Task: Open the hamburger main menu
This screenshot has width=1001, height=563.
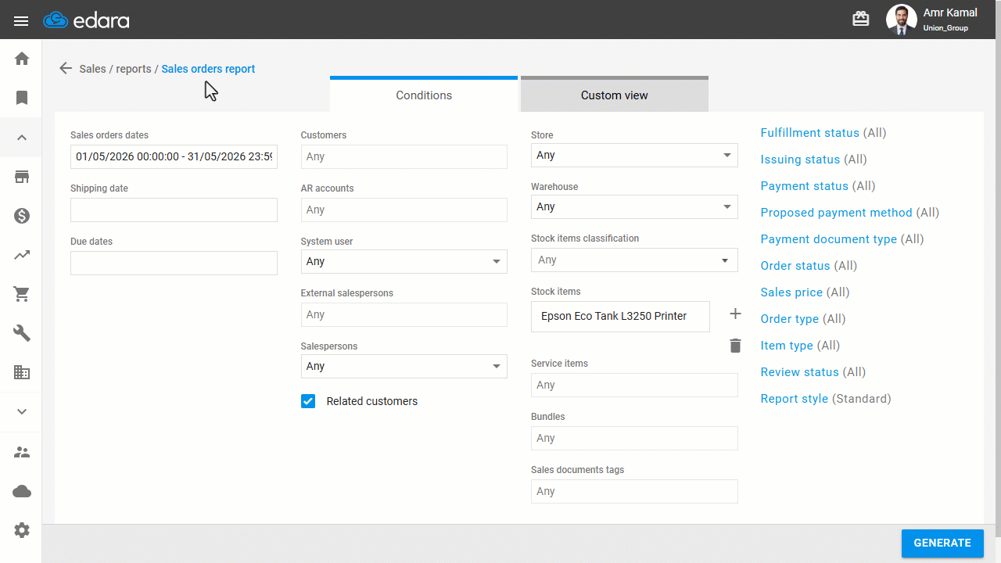Action: pyautogui.click(x=21, y=21)
